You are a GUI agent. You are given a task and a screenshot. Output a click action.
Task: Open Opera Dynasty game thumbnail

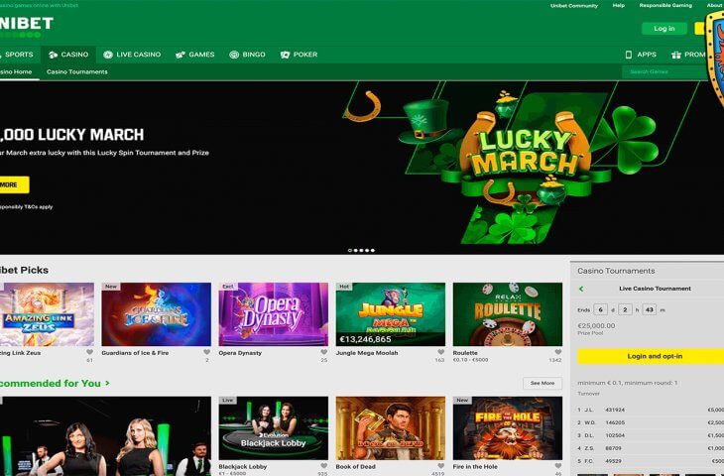click(x=274, y=314)
